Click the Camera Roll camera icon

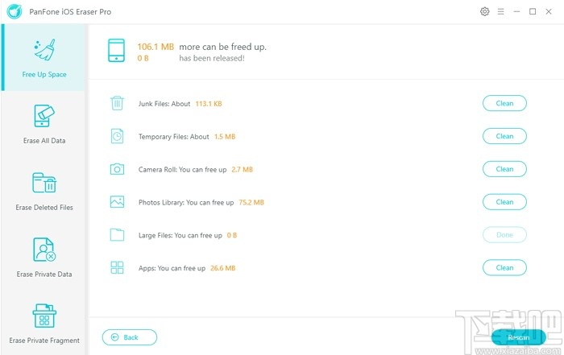pyautogui.click(x=117, y=169)
